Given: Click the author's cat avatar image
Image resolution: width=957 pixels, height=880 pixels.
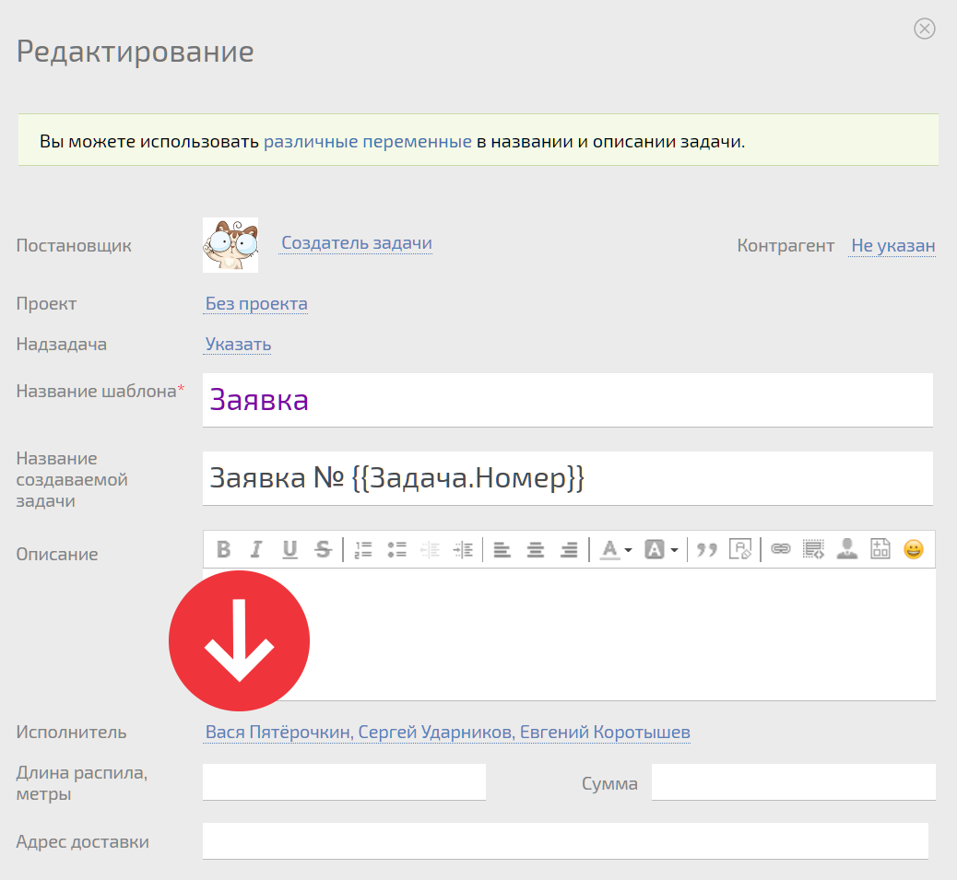Looking at the screenshot, I should point(230,245).
